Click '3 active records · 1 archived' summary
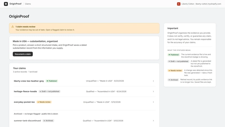Viewport: 225px width, 127px height. coord(25,72)
